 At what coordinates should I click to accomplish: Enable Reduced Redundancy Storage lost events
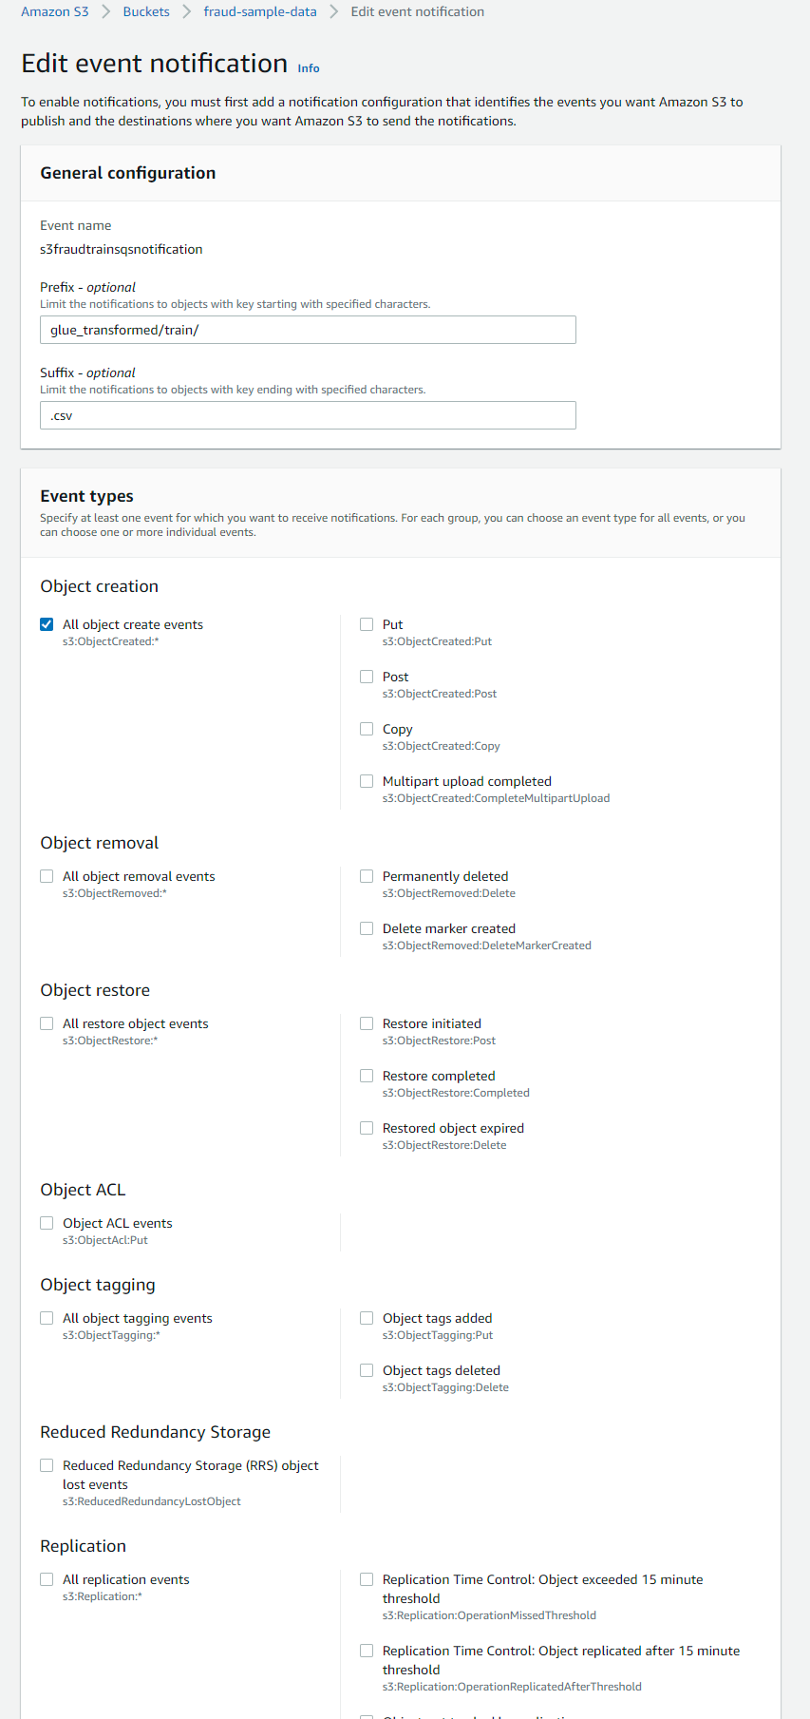point(47,1465)
